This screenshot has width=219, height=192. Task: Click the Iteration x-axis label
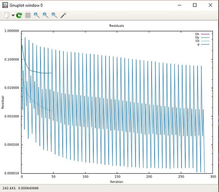116,182
